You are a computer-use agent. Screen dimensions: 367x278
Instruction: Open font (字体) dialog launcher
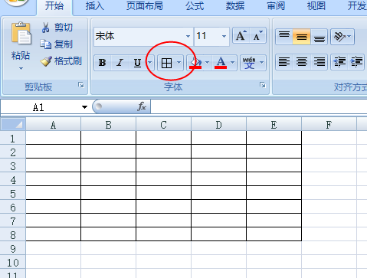(x=262, y=85)
